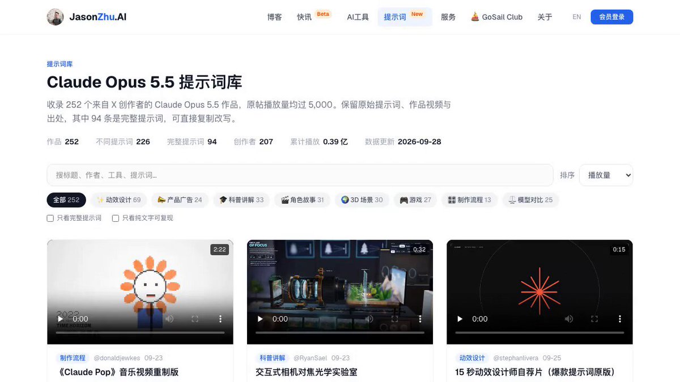Filter by 产品广告 24

pyautogui.click(x=180, y=200)
